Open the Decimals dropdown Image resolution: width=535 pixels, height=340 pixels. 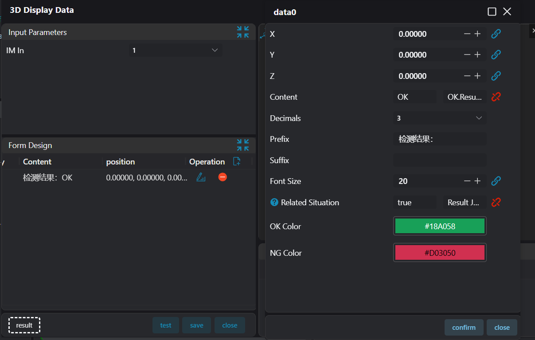click(439, 118)
